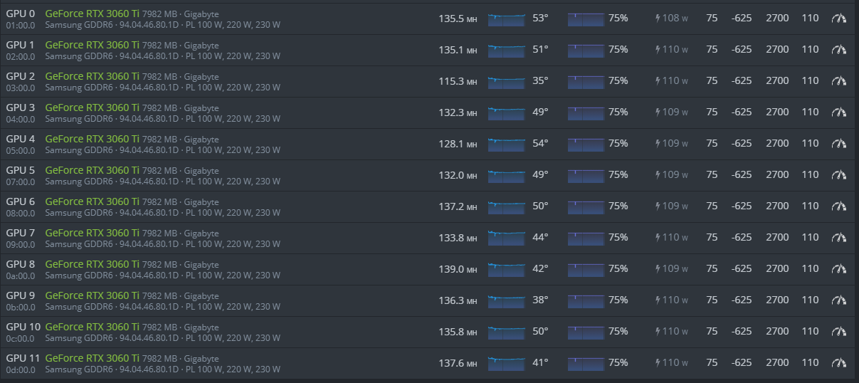This screenshot has height=383, width=859.
Task: Click the power bolt icon for GPU 7
Action: 658,238
